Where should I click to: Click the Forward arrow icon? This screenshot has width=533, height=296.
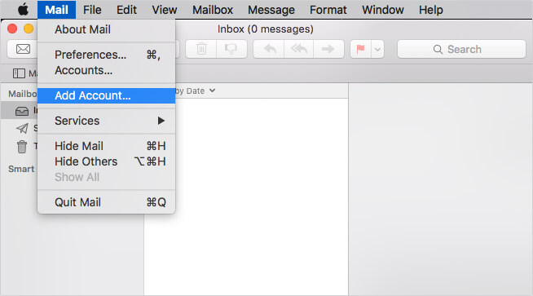[x=328, y=49]
